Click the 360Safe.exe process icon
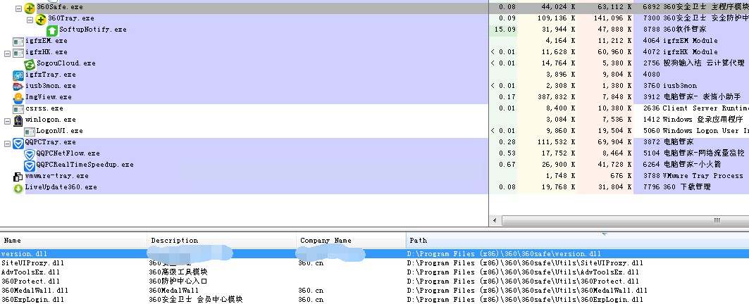749x304 pixels. [30, 8]
